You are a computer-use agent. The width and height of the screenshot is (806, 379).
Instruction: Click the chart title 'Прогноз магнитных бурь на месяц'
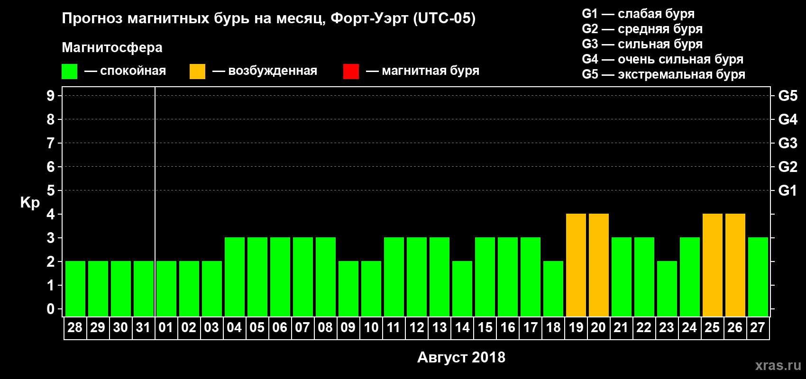point(193,19)
